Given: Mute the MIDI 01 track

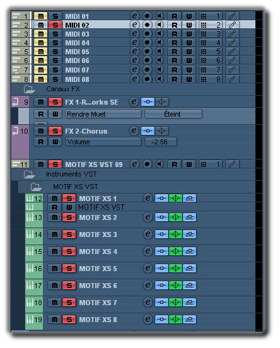Looking at the screenshot, I should point(40,16).
